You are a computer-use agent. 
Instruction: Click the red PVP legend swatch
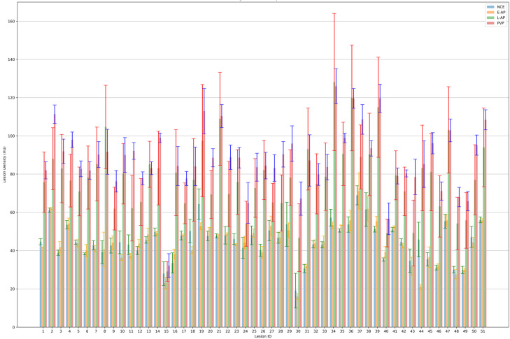[490, 23]
